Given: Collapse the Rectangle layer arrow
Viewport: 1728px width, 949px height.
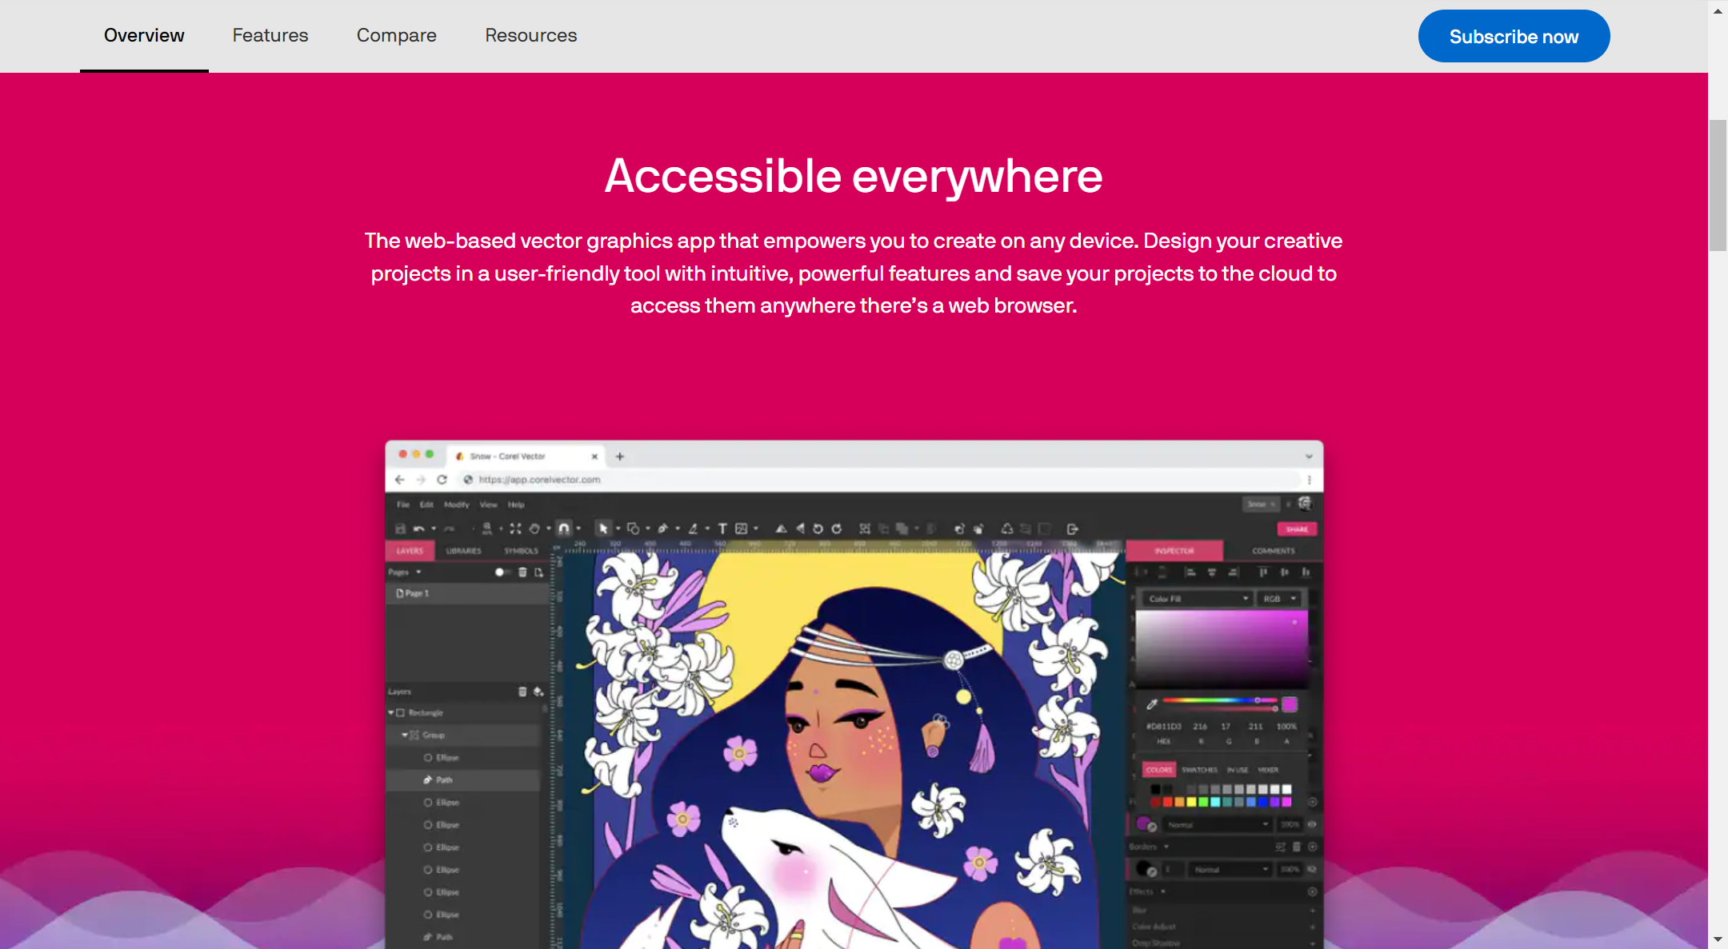Looking at the screenshot, I should (x=391, y=712).
